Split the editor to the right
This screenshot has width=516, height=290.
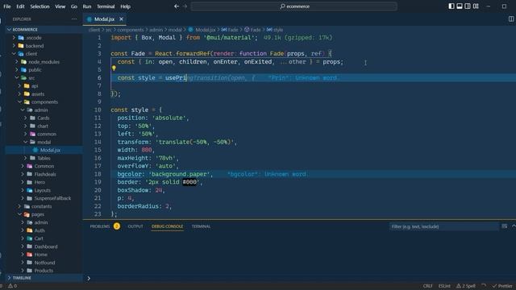pos(510,19)
